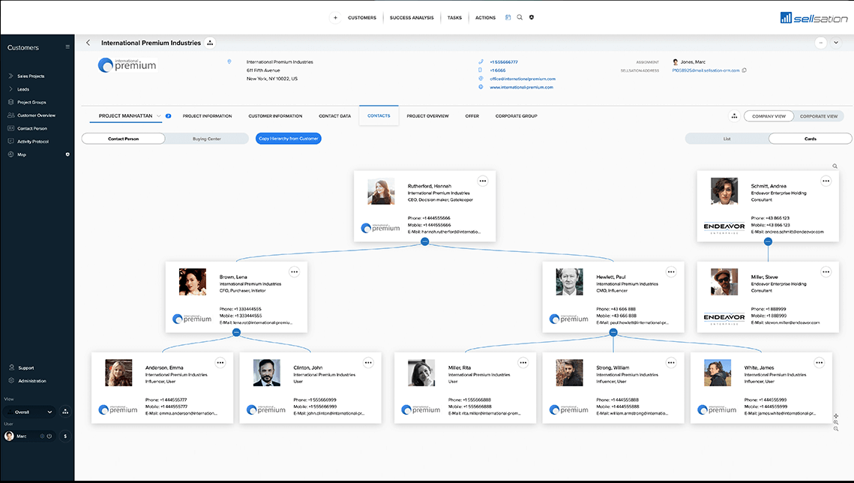Expand the Project Manhattan dropdown
The height and width of the screenshot is (483, 854).
[x=159, y=116]
